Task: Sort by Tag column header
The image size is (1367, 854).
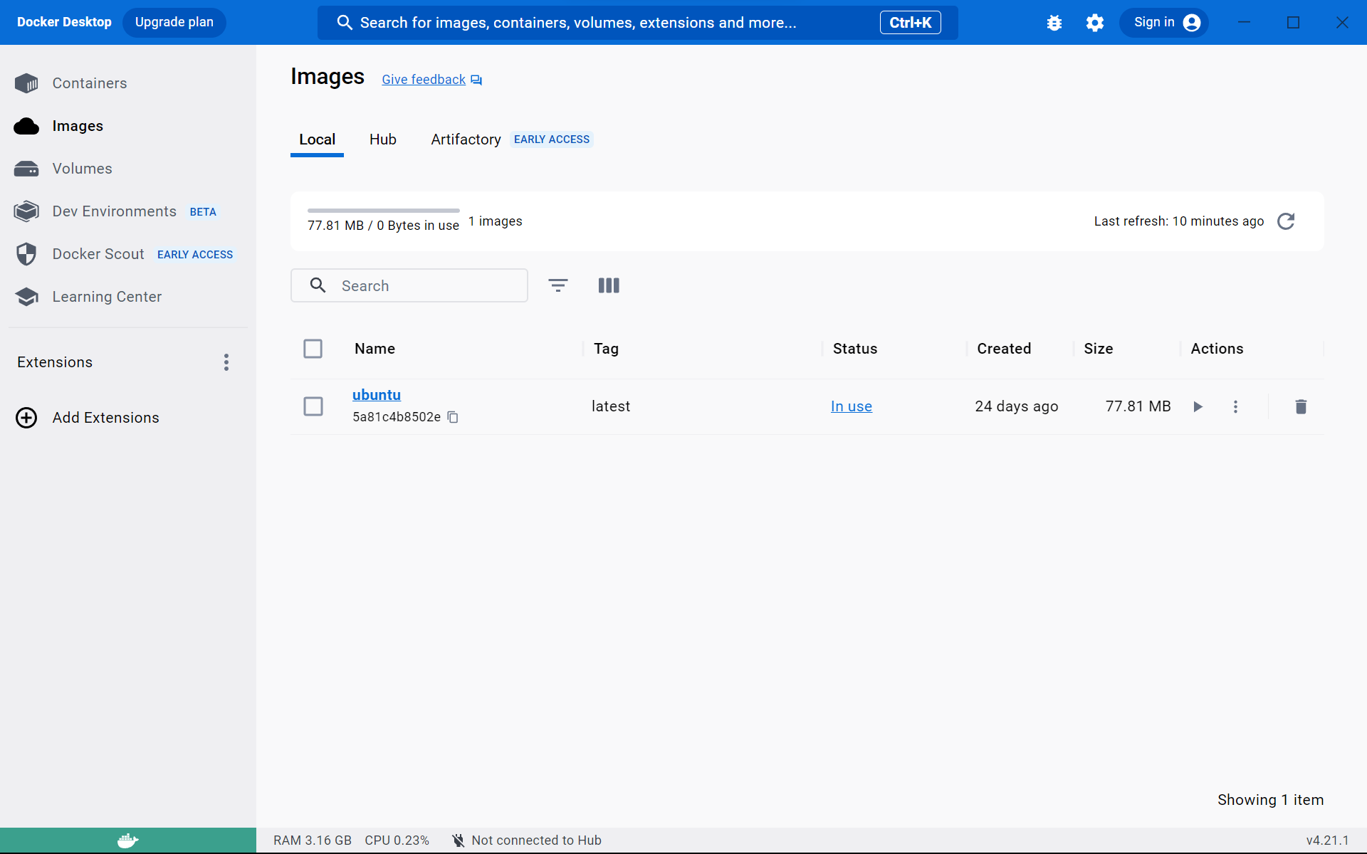Action: (x=607, y=349)
